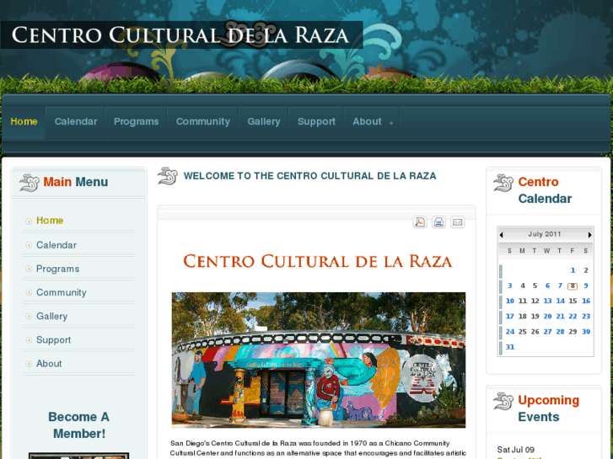Expand the About submenu arrow in navbar

click(391, 123)
